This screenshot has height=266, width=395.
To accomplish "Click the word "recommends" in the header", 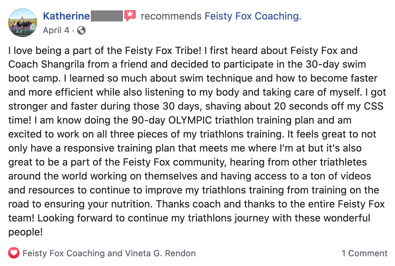I will [171, 16].
